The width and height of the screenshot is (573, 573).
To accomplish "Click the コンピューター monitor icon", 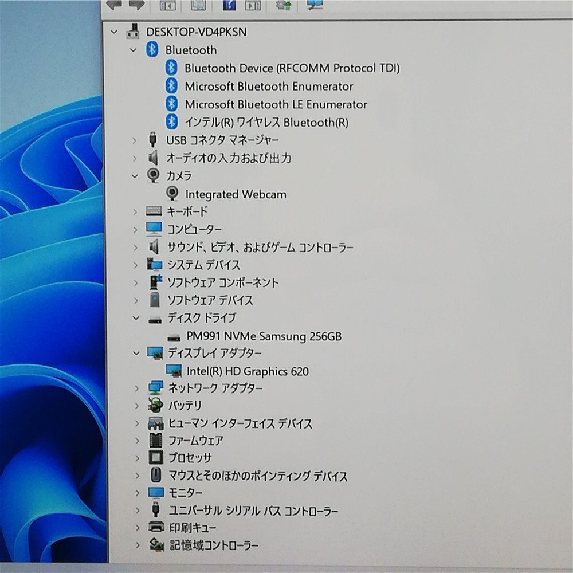I will [154, 229].
